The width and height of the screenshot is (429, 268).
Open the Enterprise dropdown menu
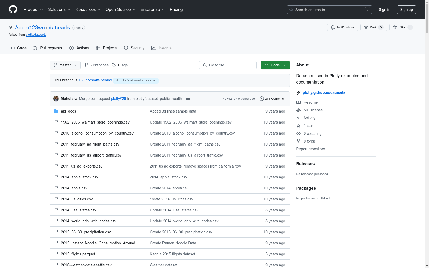[153, 9]
